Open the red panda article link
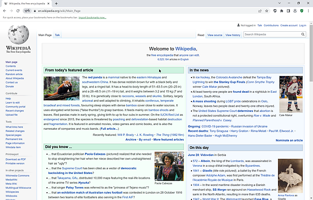 click(x=95, y=77)
